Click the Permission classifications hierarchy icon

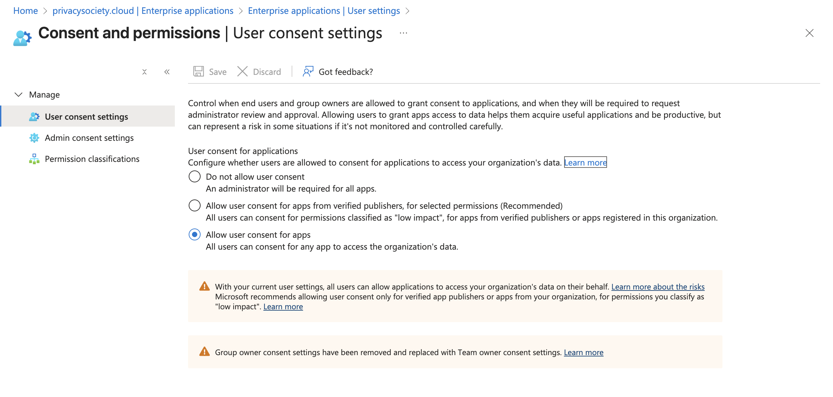pyautogui.click(x=34, y=159)
